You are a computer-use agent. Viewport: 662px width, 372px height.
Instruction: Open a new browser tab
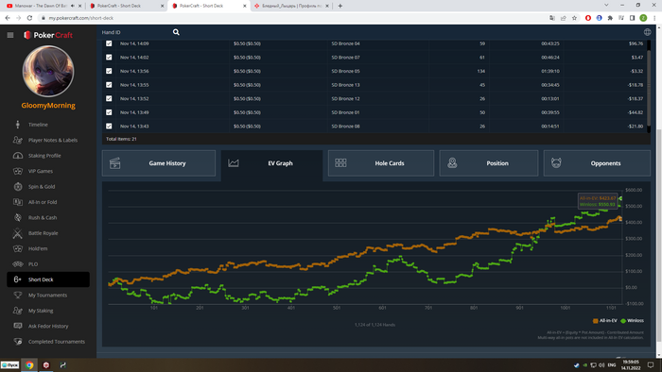340,6
